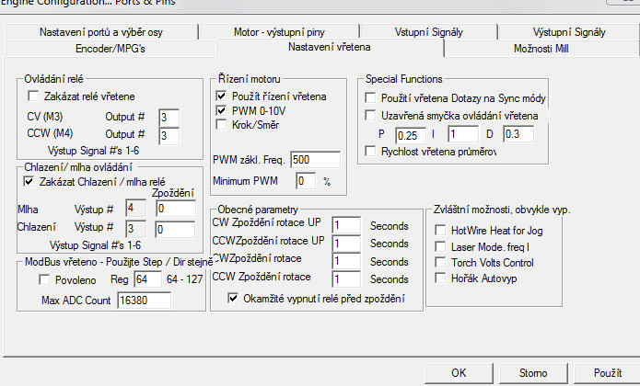Check the Torch Volts Control option
Image resolution: width=640 pixels, height=386 pixels.
click(x=441, y=263)
